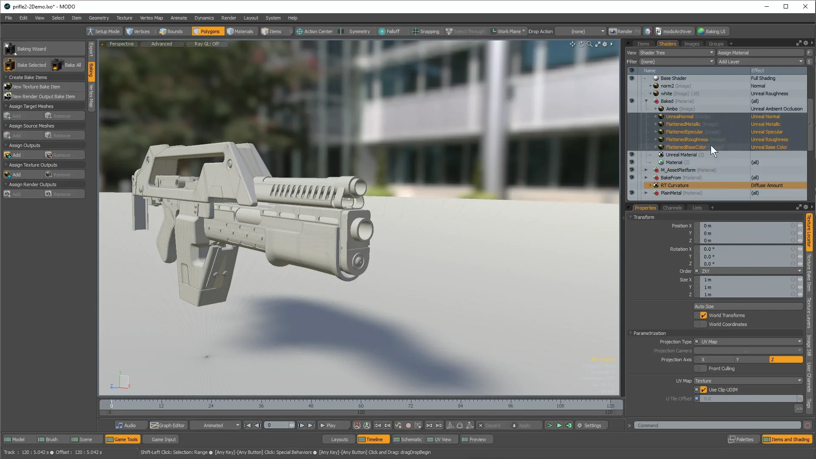Open the Texture menu

[124, 18]
